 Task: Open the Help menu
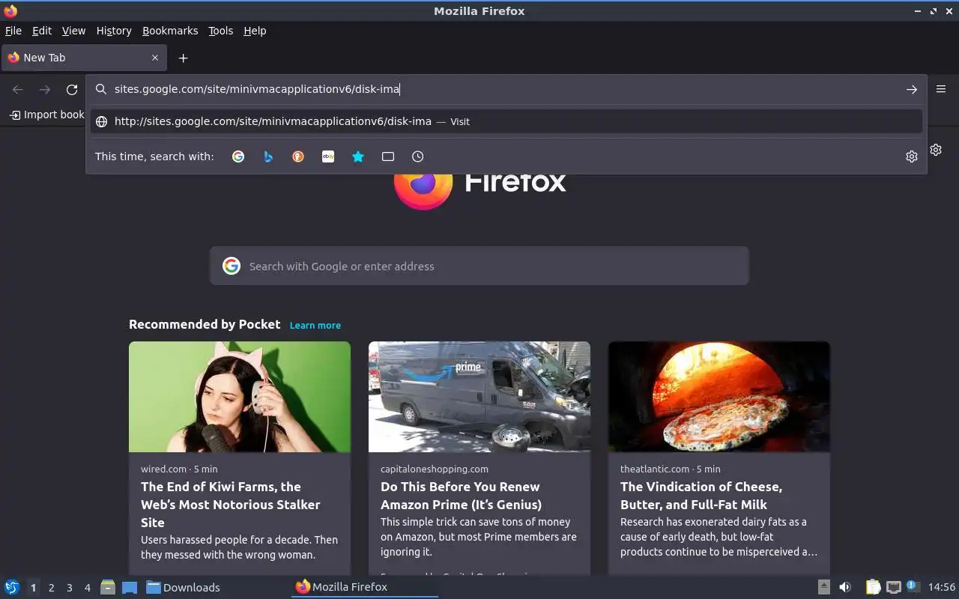coord(255,31)
